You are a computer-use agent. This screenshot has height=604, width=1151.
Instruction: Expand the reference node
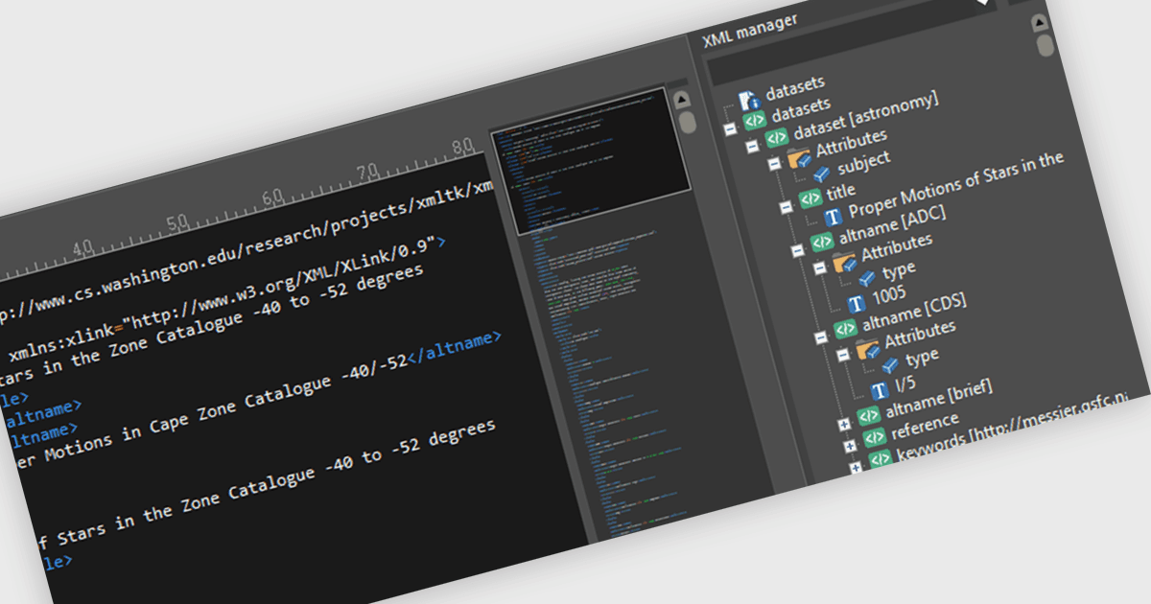[x=849, y=446]
